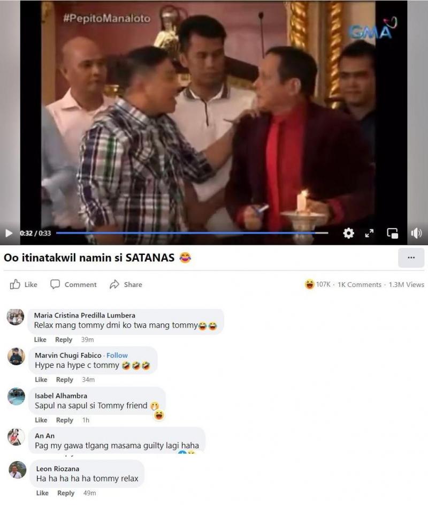Share the post using the arrow icon
This screenshot has height=505, width=428.
coord(114,284)
